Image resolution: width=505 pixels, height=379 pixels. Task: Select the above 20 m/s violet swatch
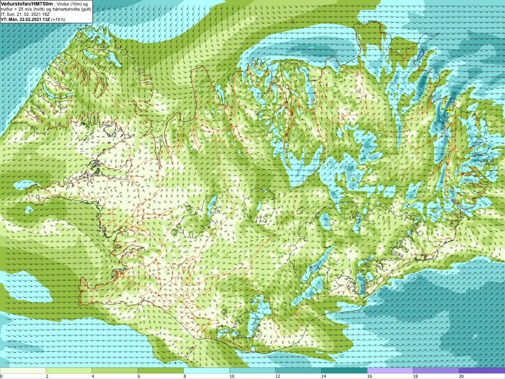point(482,371)
